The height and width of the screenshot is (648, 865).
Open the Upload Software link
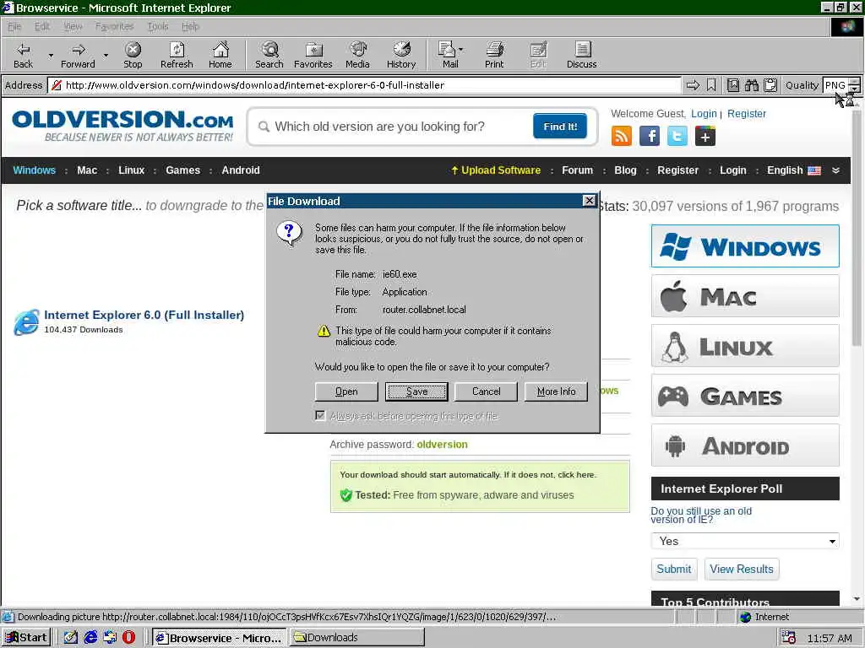(495, 170)
